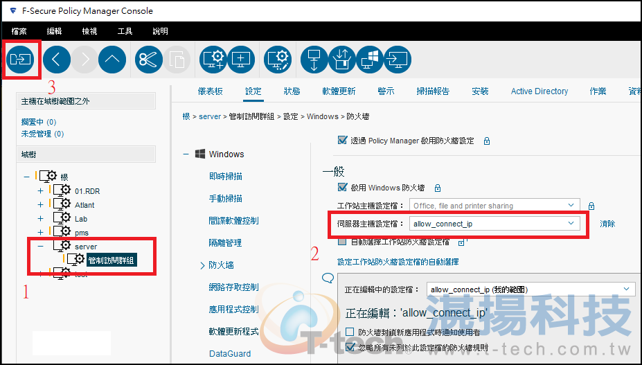Switch to the 軟體更新 tab

pos(339,91)
